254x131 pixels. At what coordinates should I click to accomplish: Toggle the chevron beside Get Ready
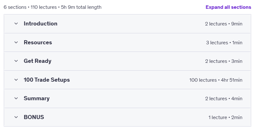16,61
